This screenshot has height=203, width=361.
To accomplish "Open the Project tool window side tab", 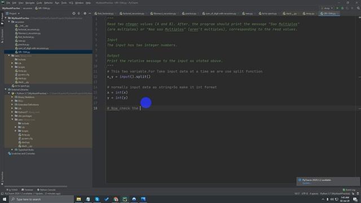I will (x=2, y=19).
